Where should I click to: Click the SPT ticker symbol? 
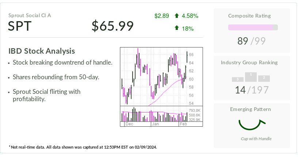(20, 26)
